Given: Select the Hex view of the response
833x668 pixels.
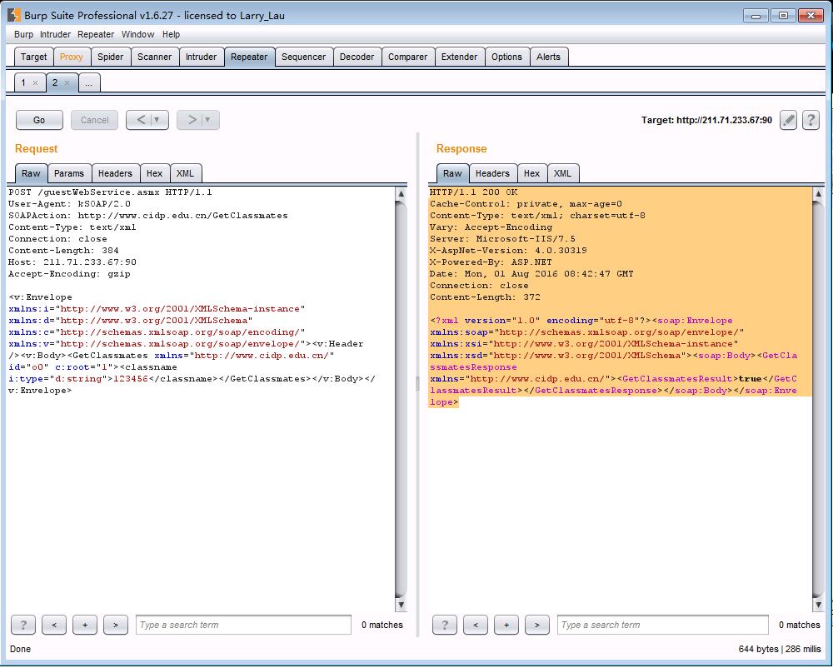Looking at the screenshot, I should pos(531,173).
